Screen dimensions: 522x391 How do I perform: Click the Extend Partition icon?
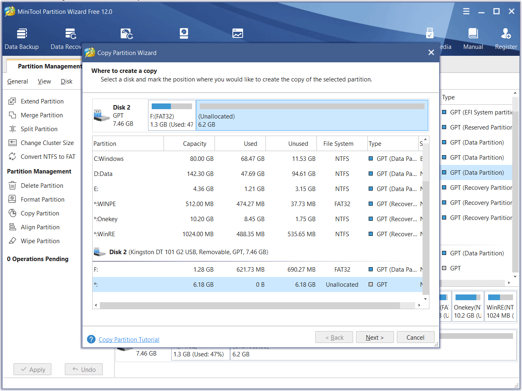coord(13,101)
